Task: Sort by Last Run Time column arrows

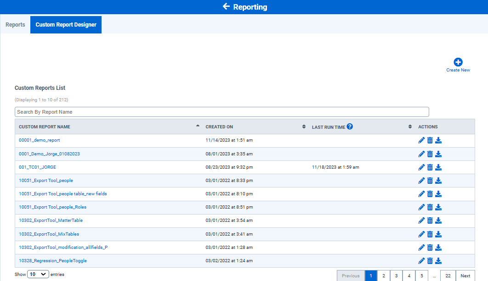Action: coord(410,127)
